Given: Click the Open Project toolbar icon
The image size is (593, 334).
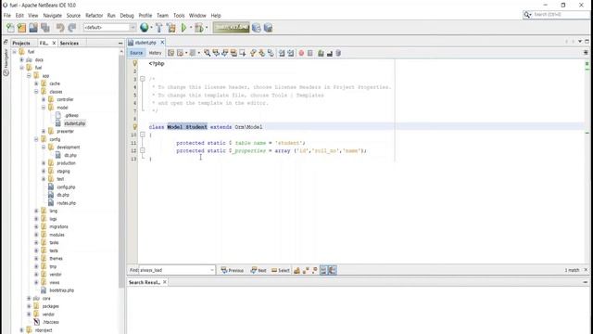Looking at the screenshot, I should pyautogui.click(x=33, y=28).
